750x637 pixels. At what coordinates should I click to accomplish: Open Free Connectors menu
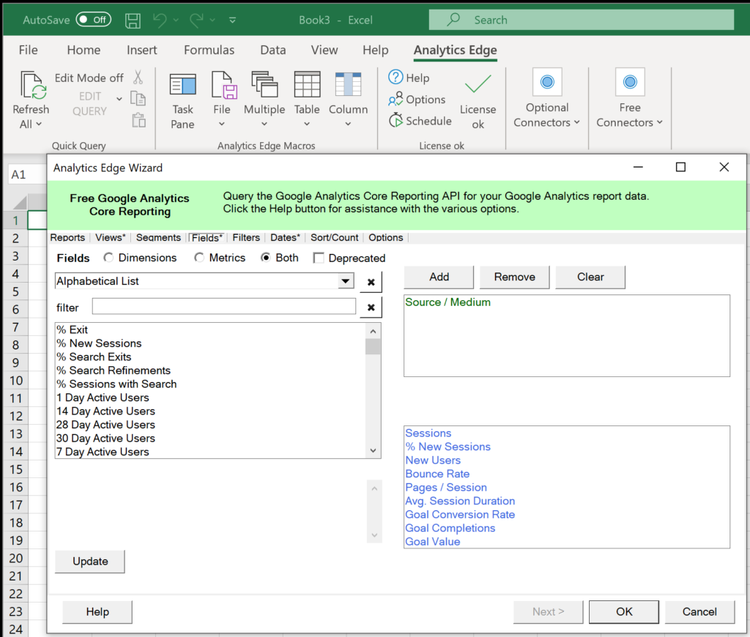pyautogui.click(x=629, y=99)
